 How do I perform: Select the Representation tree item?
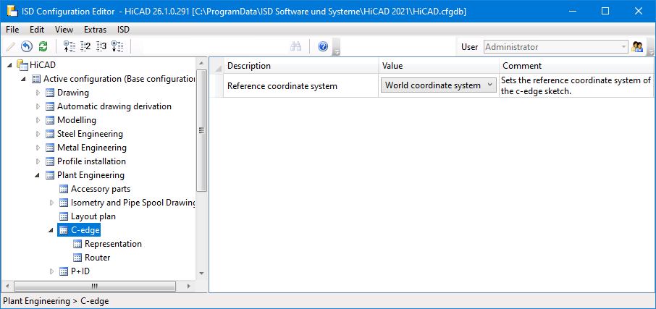point(113,244)
